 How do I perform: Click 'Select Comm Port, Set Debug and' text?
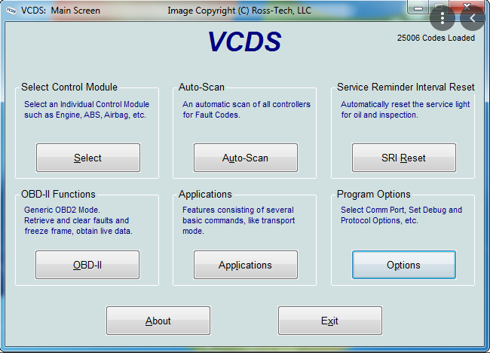(x=401, y=210)
